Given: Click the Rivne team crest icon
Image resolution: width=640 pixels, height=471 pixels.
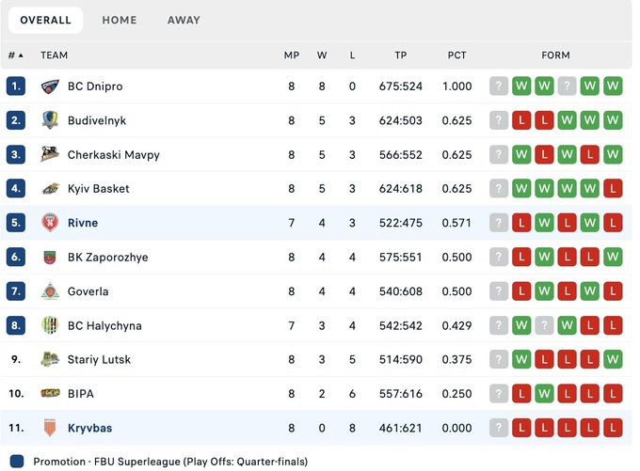Looking at the screenshot, I should pyautogui.click(x=50, y=223).
